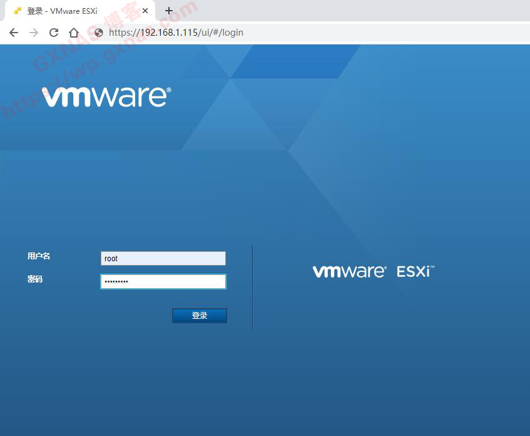Click the username field containing root
530x436 pixels.
tap(163, 258)
